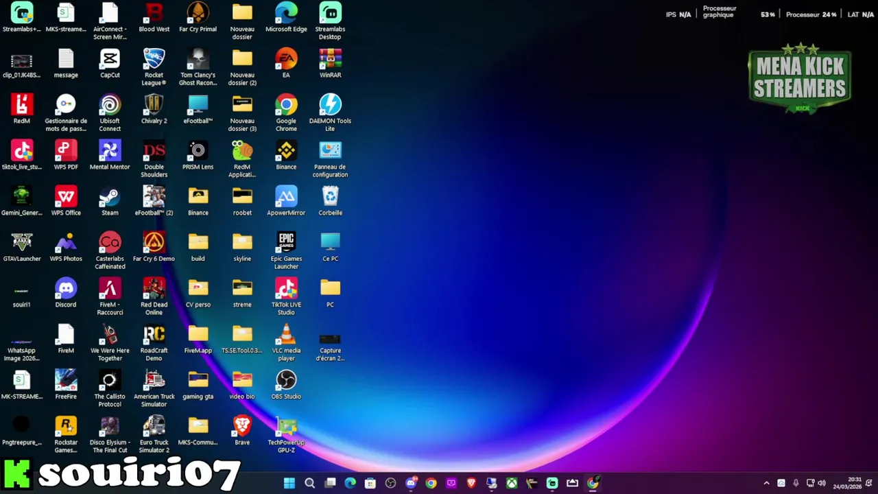The width and height of the screenshot is (878, 494).
Task: Open the Task View taskbar button
Action: [330, 483]
